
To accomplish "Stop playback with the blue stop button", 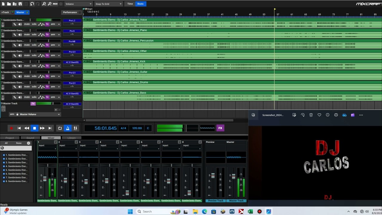I will tap(34, 128).
